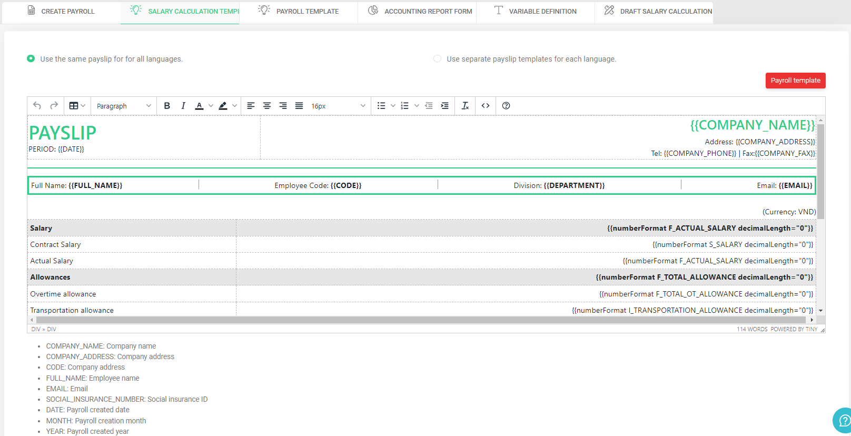851x436 pixels.
Task: Align text left
Action: 251,106
